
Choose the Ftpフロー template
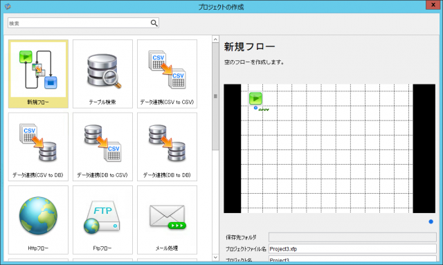pyautogui.click(x=102, y=220)
